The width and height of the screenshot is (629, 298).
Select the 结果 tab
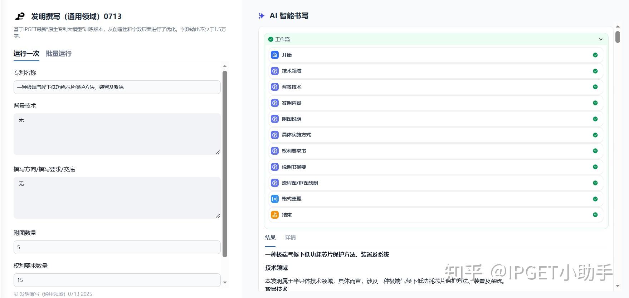(270, 238)
